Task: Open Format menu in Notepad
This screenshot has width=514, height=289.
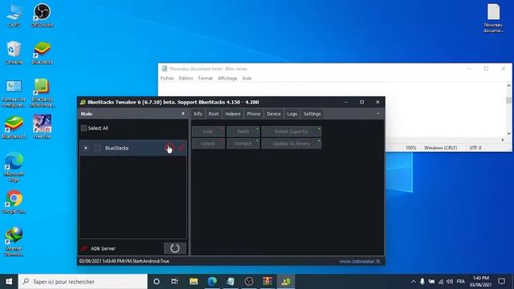Action: [206, 79]
